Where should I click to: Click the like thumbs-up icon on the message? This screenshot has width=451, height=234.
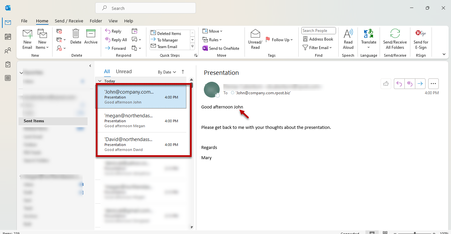pos(386,84)
